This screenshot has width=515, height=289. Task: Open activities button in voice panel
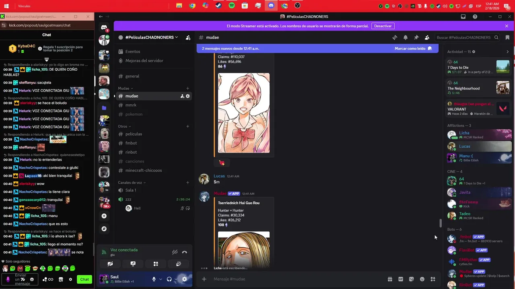click(156, 264)
